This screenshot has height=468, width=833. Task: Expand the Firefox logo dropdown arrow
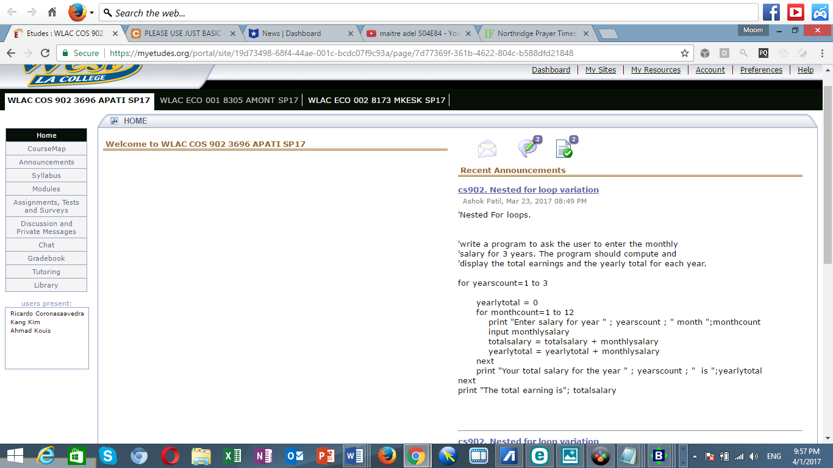[92, 12]
